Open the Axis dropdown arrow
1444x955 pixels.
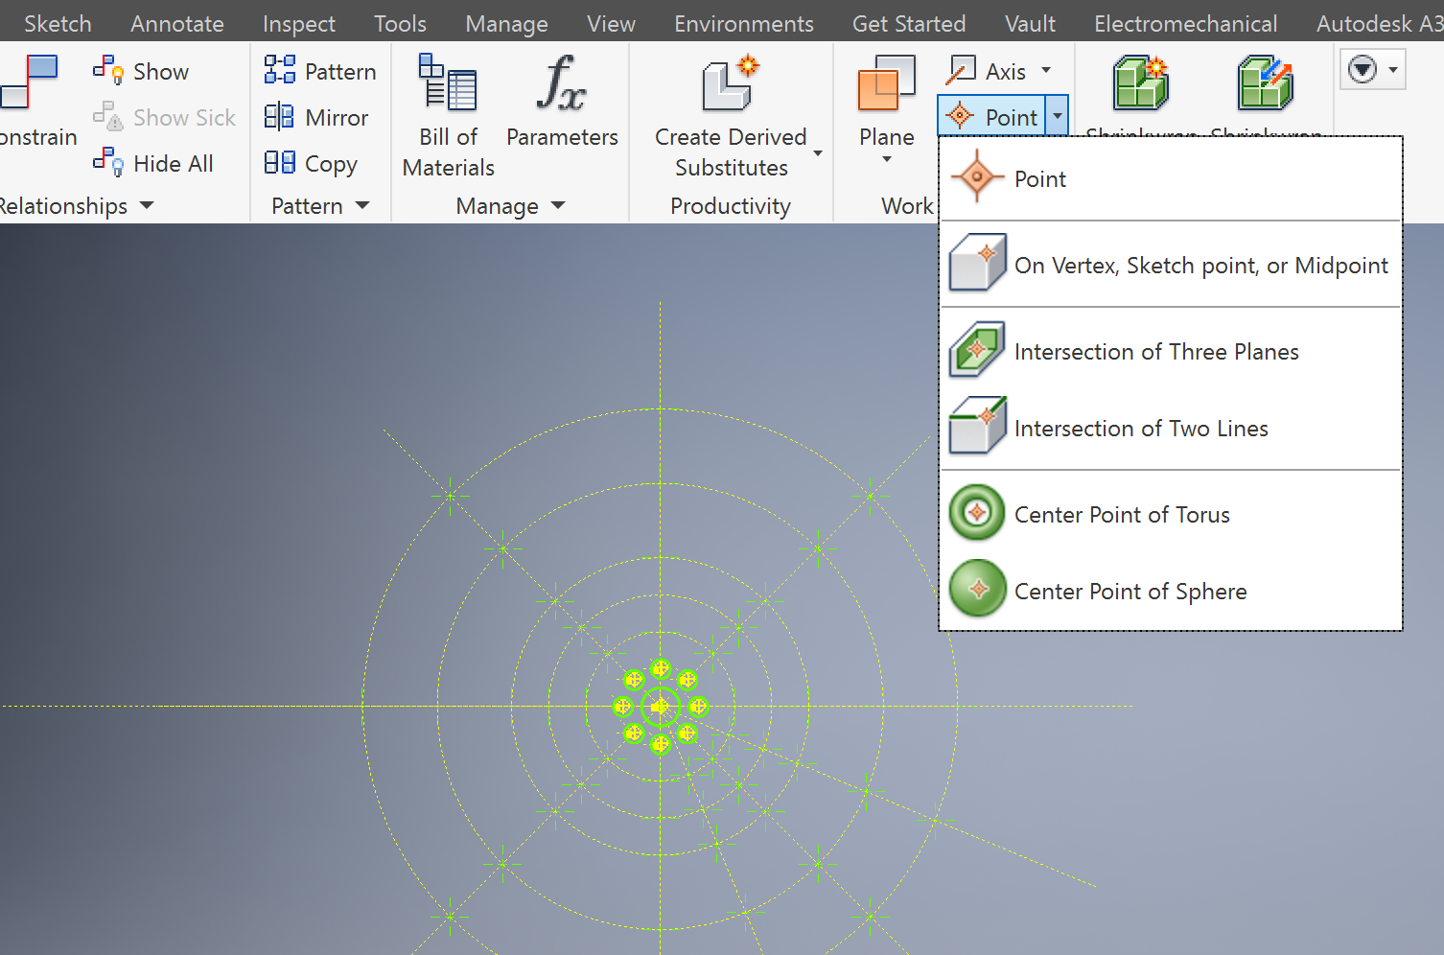[x=1046, y=70]
